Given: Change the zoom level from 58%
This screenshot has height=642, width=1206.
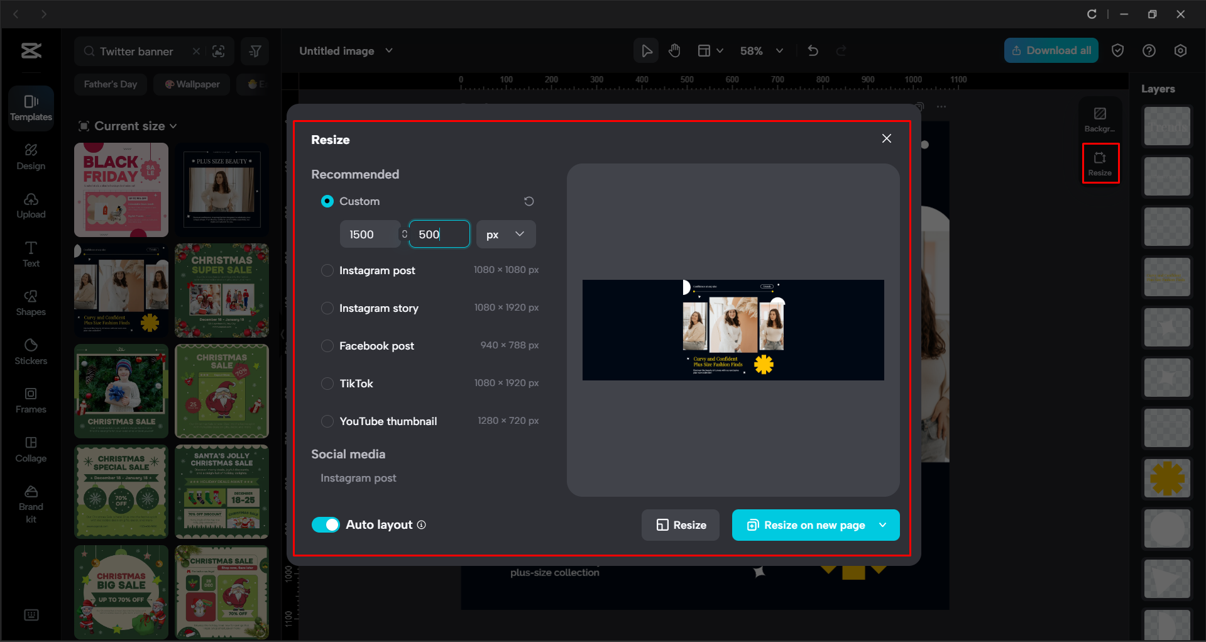Looking at the screenshot, I should click(x=761, y=50).
